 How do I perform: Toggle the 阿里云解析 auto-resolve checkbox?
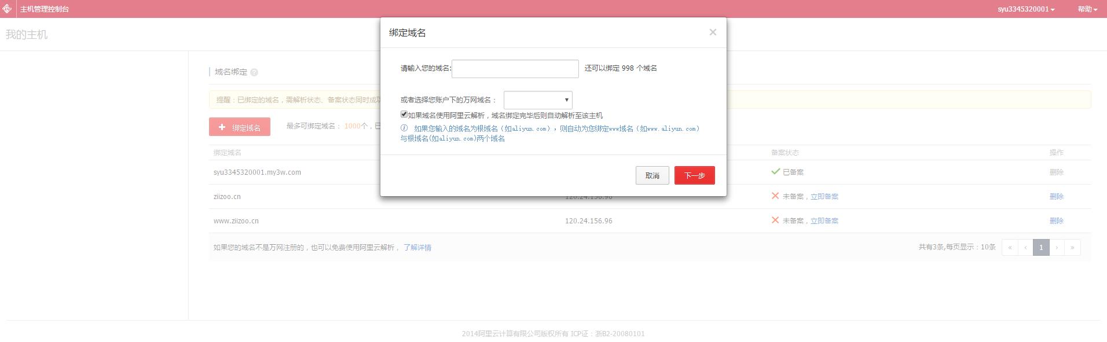tap(404, 115)
